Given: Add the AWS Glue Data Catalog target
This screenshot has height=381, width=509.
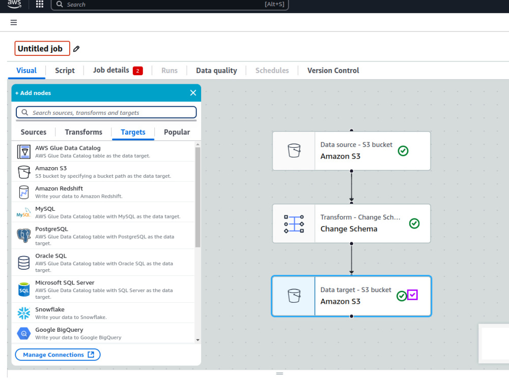Looking at the screenshot, I should pyautogui.click(x=103, y=151).
